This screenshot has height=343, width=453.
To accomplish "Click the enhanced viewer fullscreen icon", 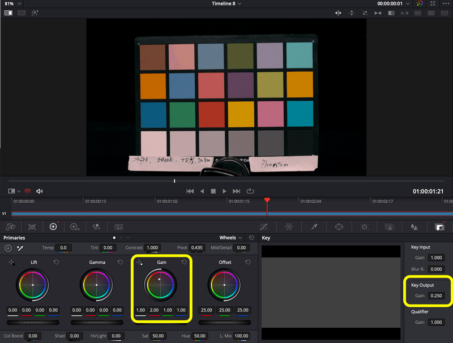I will click(x=433, y=3).
